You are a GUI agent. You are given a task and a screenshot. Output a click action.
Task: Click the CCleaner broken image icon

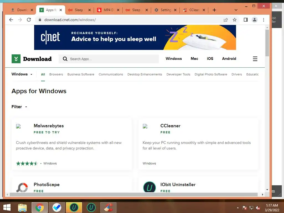pyautogui.click(x=145, y=126)
